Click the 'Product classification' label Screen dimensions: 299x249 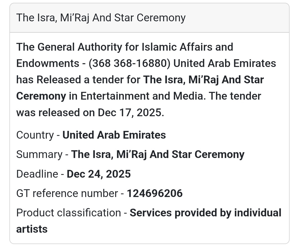point(68,213)
